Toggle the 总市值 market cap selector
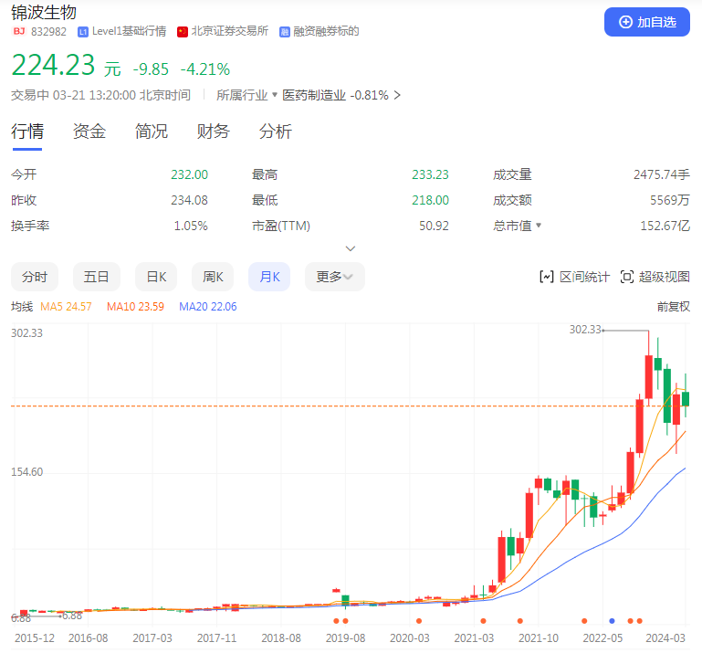The width and height of the screenshot is (702, 653). [x=538, y=226]
